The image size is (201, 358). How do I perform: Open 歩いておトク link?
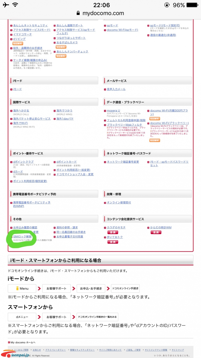pos(115,237)
